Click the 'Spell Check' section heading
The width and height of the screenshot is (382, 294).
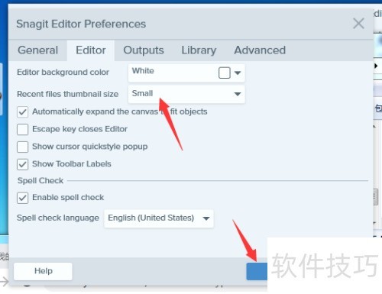[40, 180]
